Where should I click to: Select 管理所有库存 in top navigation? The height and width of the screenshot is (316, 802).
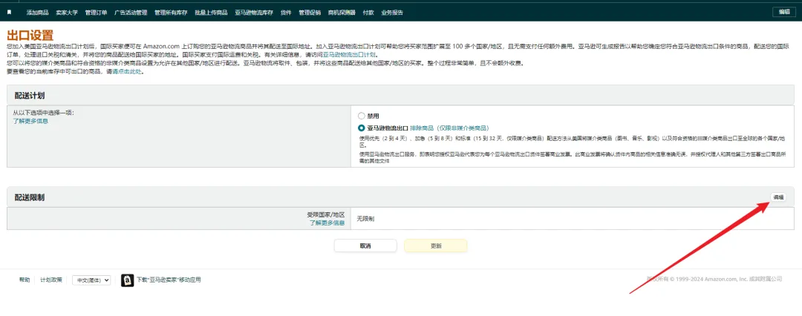coord(171,13)
